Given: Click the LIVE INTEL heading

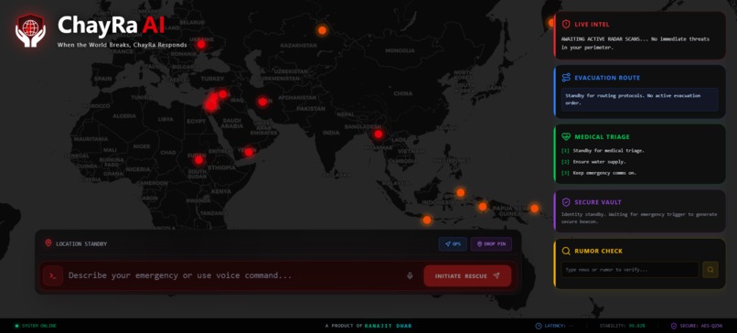Looking at the screenshot, I should click(x=592, y=25).
